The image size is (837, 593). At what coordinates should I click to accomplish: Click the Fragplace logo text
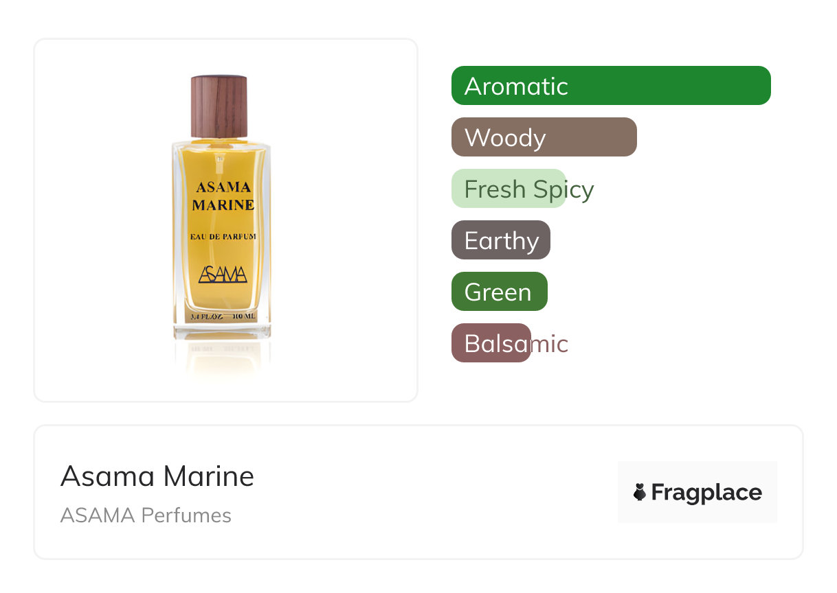[706, 492]
